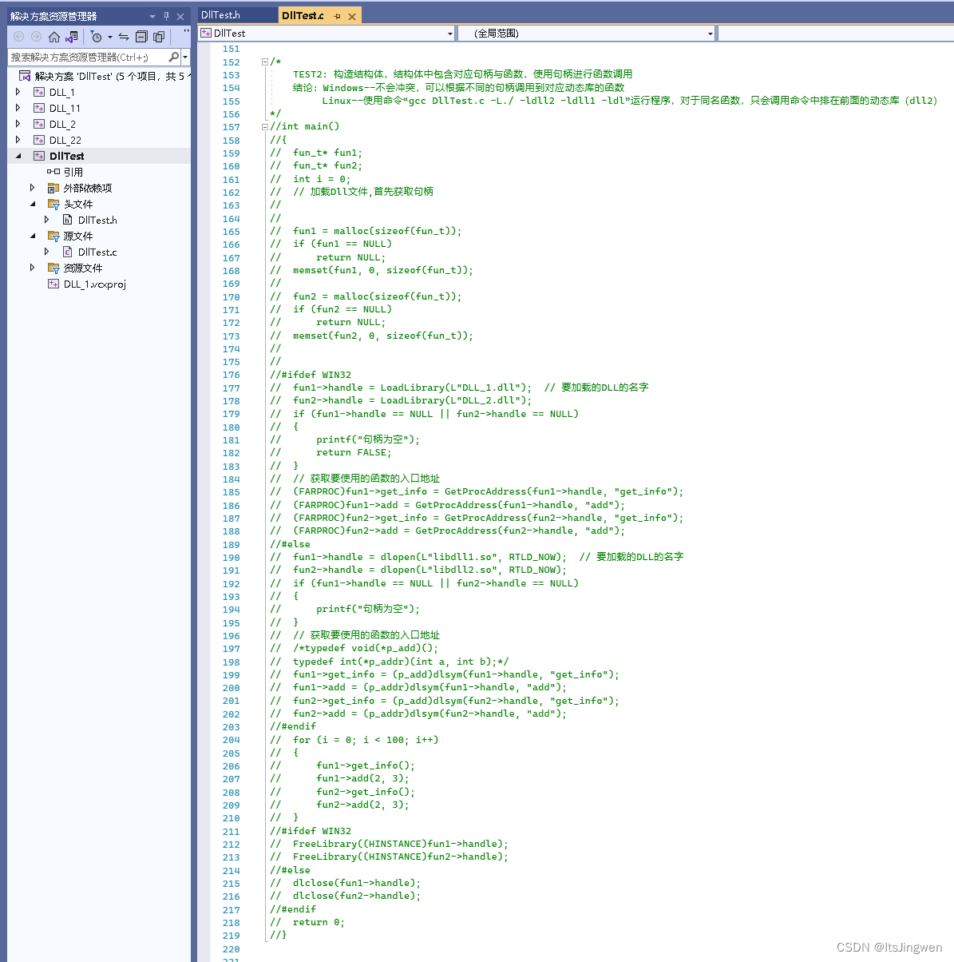The image size is (954, 962).
Task: Click the magnifier search icon in Solution Explorer
Action: tap(174, 57)
